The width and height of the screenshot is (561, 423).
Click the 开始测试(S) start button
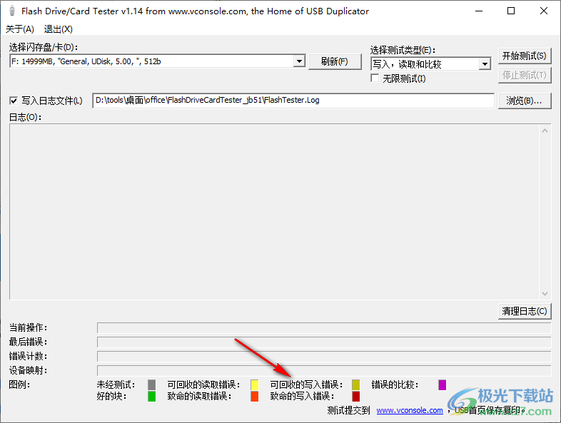pyautogui.click(x=524, y=56)
